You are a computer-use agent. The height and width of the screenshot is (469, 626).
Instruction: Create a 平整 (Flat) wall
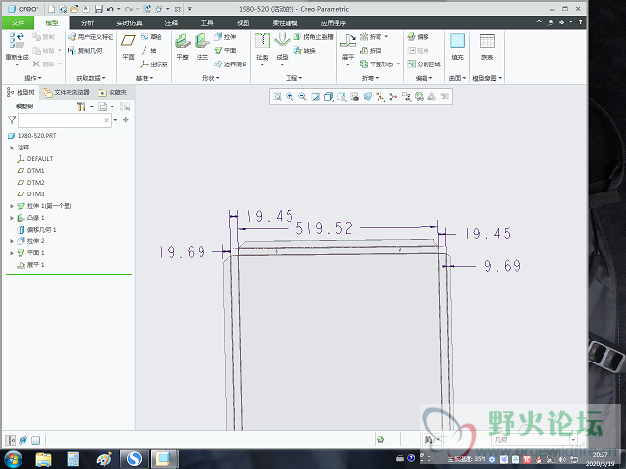pos(183,46)
